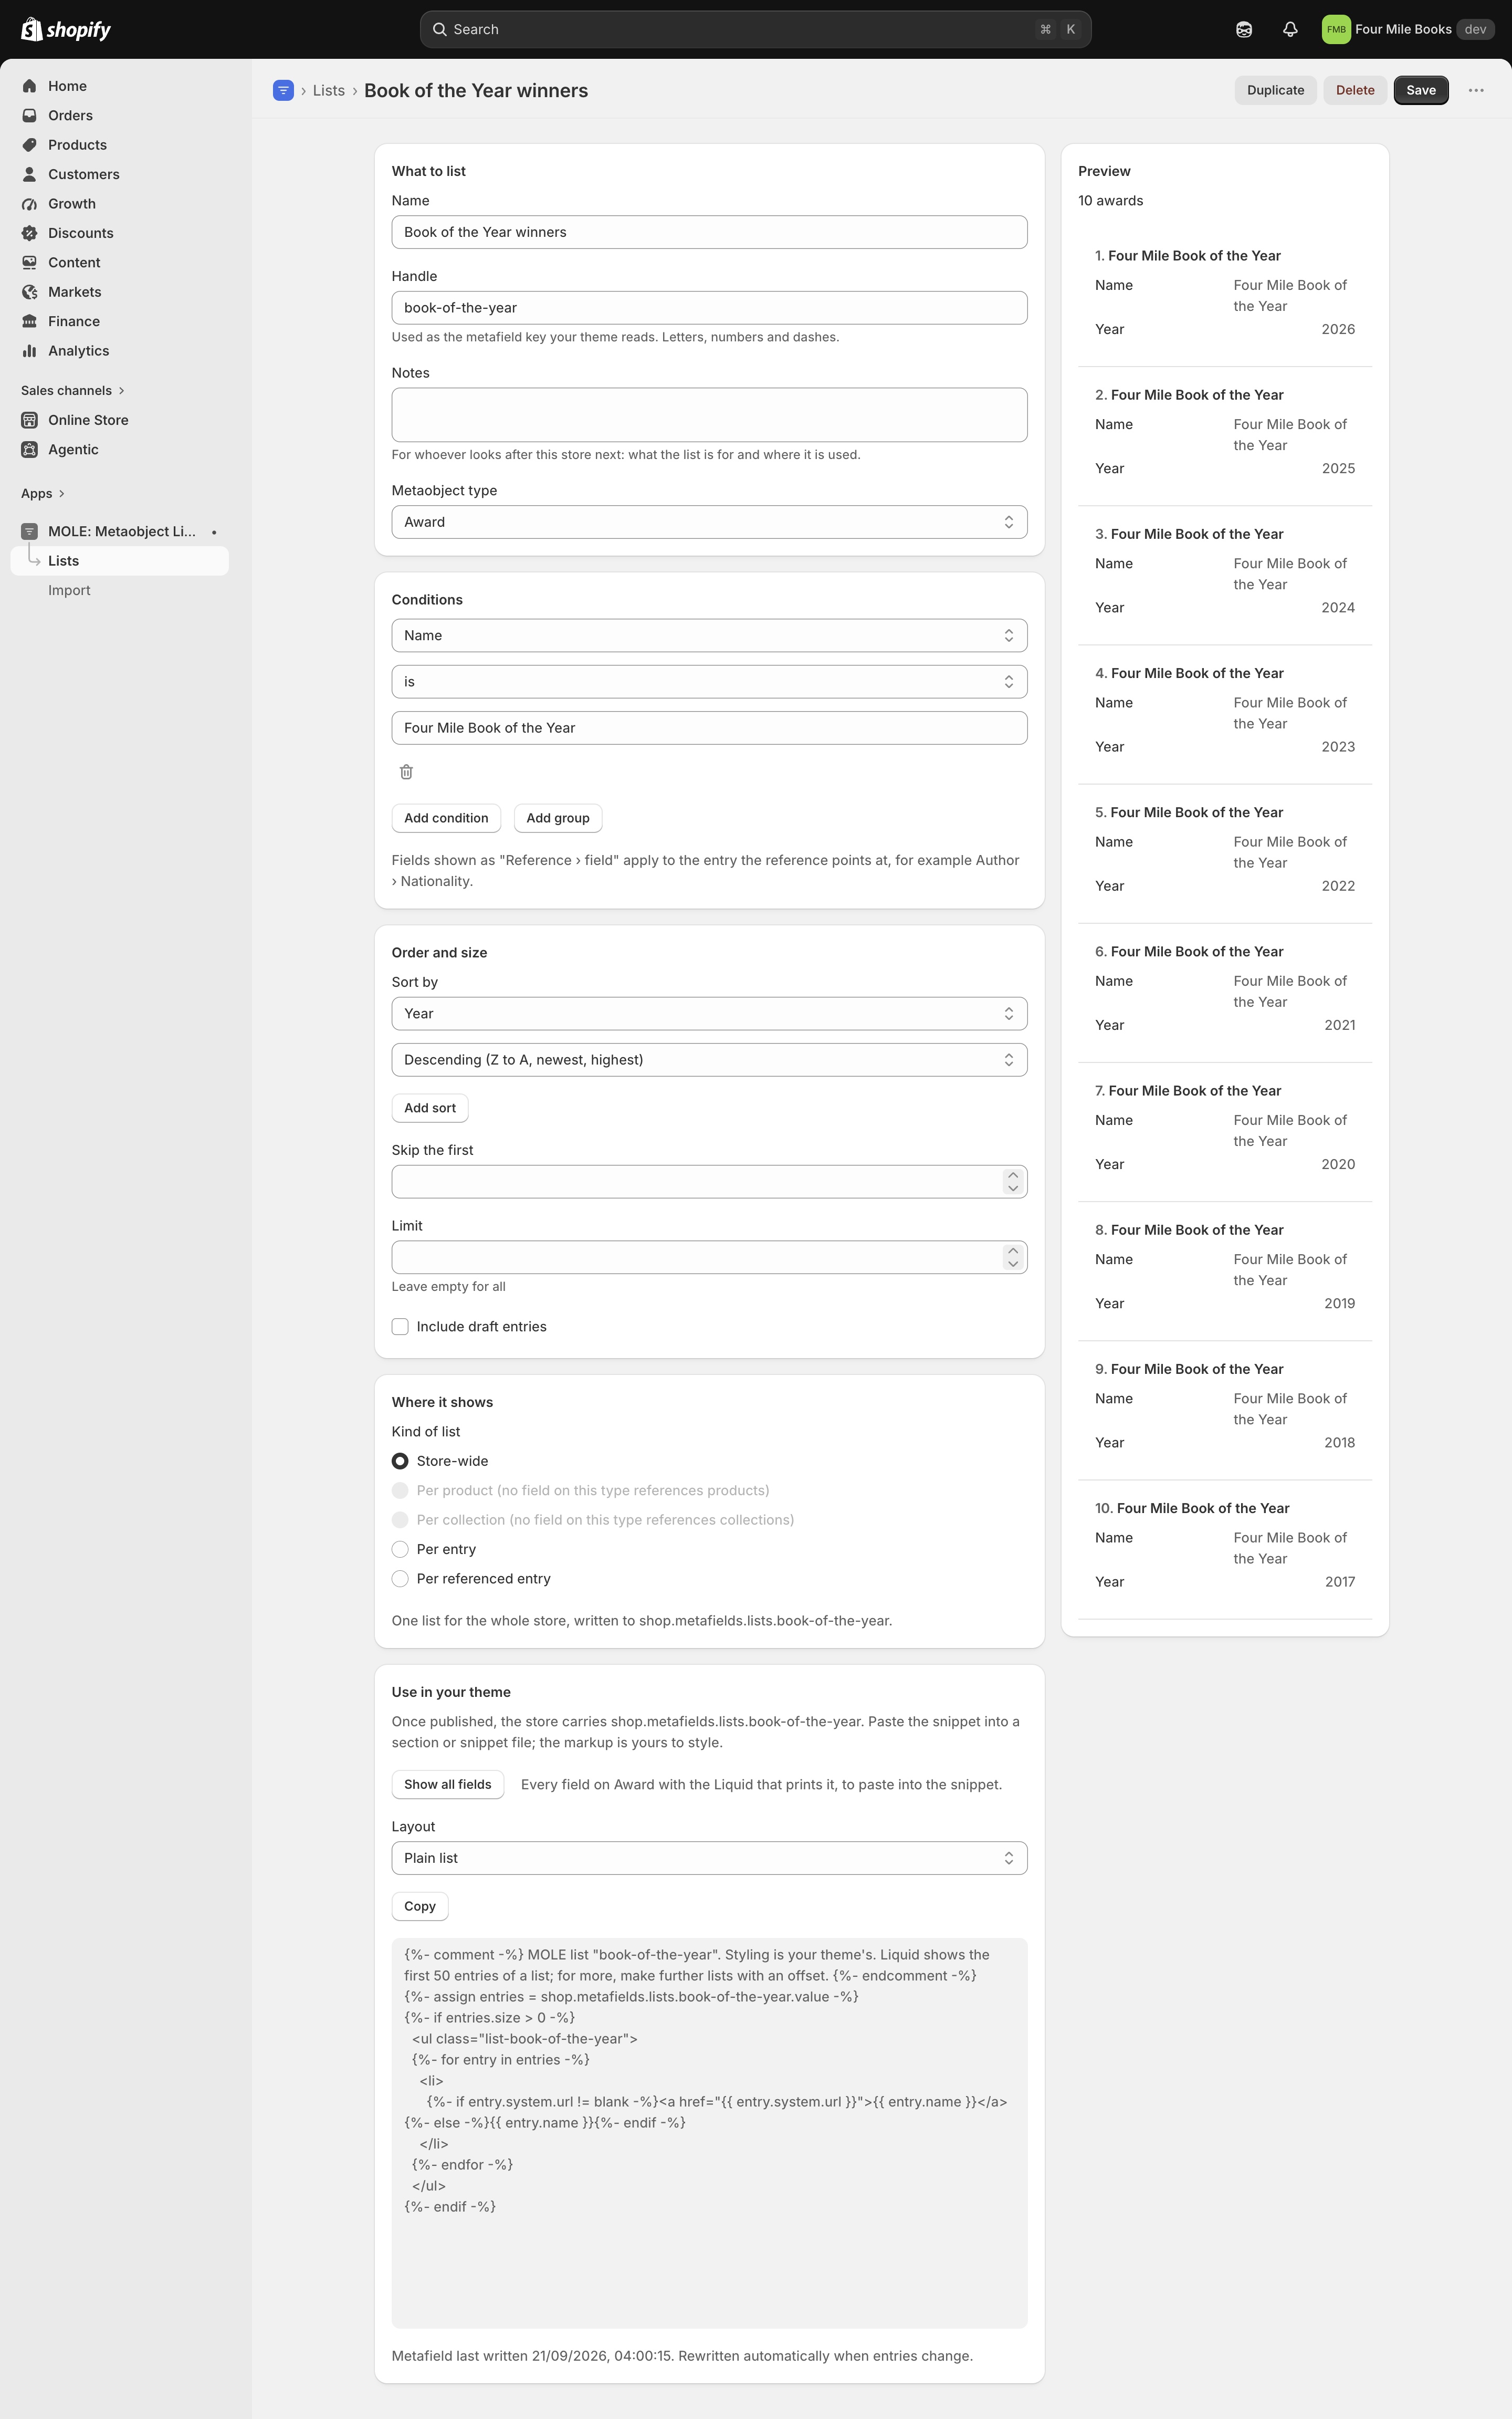Go back to Lists breadcrumb
Screen dimensions: 1512x2419
pyautogui.click(x=328, y=90)
